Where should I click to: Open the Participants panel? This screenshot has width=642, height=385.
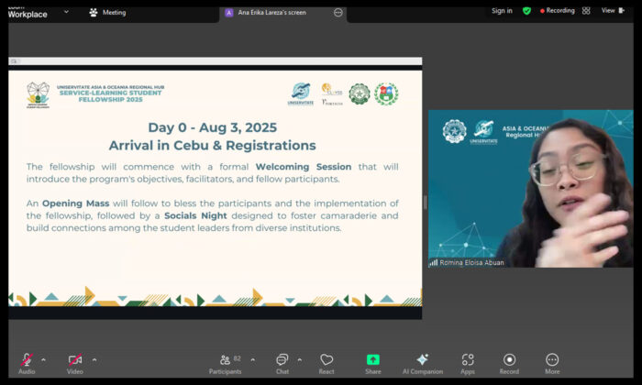click(x=225, y=362)
